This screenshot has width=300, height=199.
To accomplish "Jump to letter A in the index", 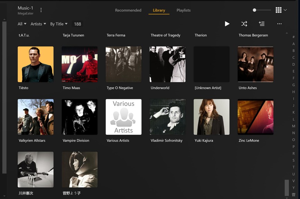I will coord(293,44).
